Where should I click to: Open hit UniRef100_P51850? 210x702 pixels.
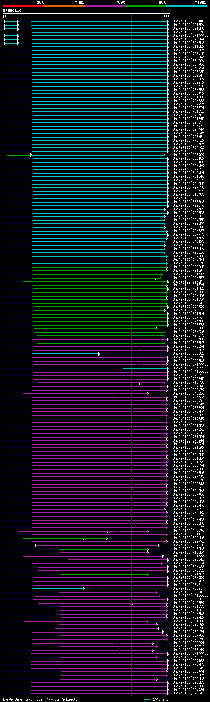(x=188, y=25)
